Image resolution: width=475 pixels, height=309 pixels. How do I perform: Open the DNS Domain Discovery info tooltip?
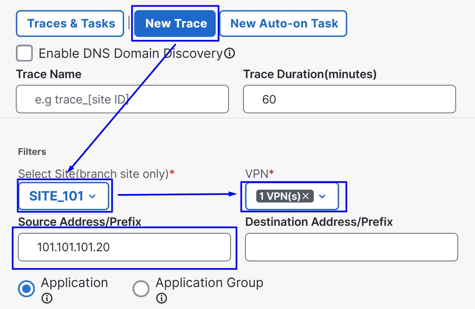(230, 53)
